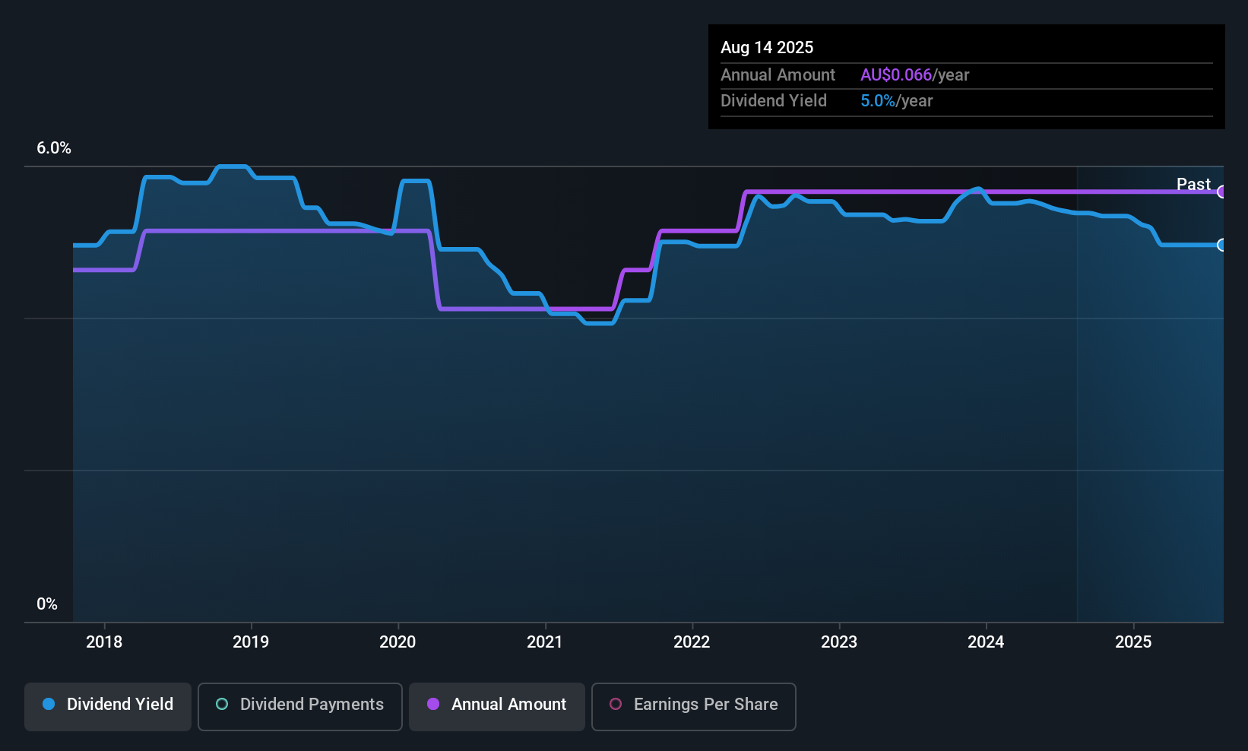This screenshot has height=751, width=1248.
Task: Click the 5.0%/year tooltip value
Action: 897,100
